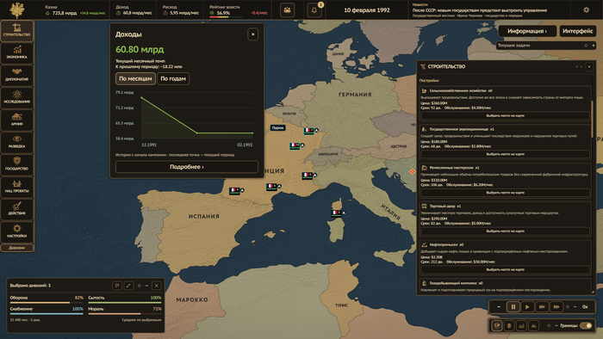Image resolution: width=603 pixels, height=339 pixels.
Task: Pin the map modes panel with diamond
Action: click(x=549, y=325)
